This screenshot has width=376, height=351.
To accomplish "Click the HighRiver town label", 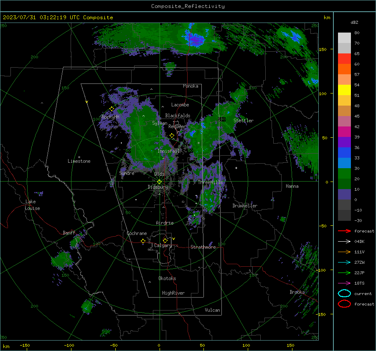I will [173, 293].
